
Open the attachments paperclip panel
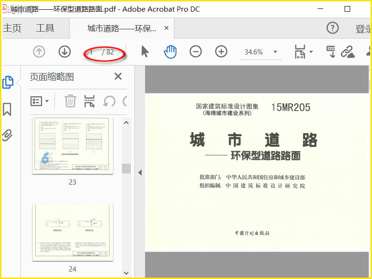click(7, 135)
